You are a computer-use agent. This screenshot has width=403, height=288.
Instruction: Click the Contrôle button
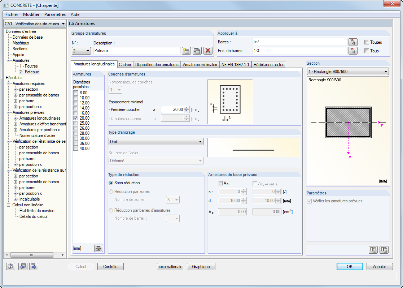tap(110, 267)
